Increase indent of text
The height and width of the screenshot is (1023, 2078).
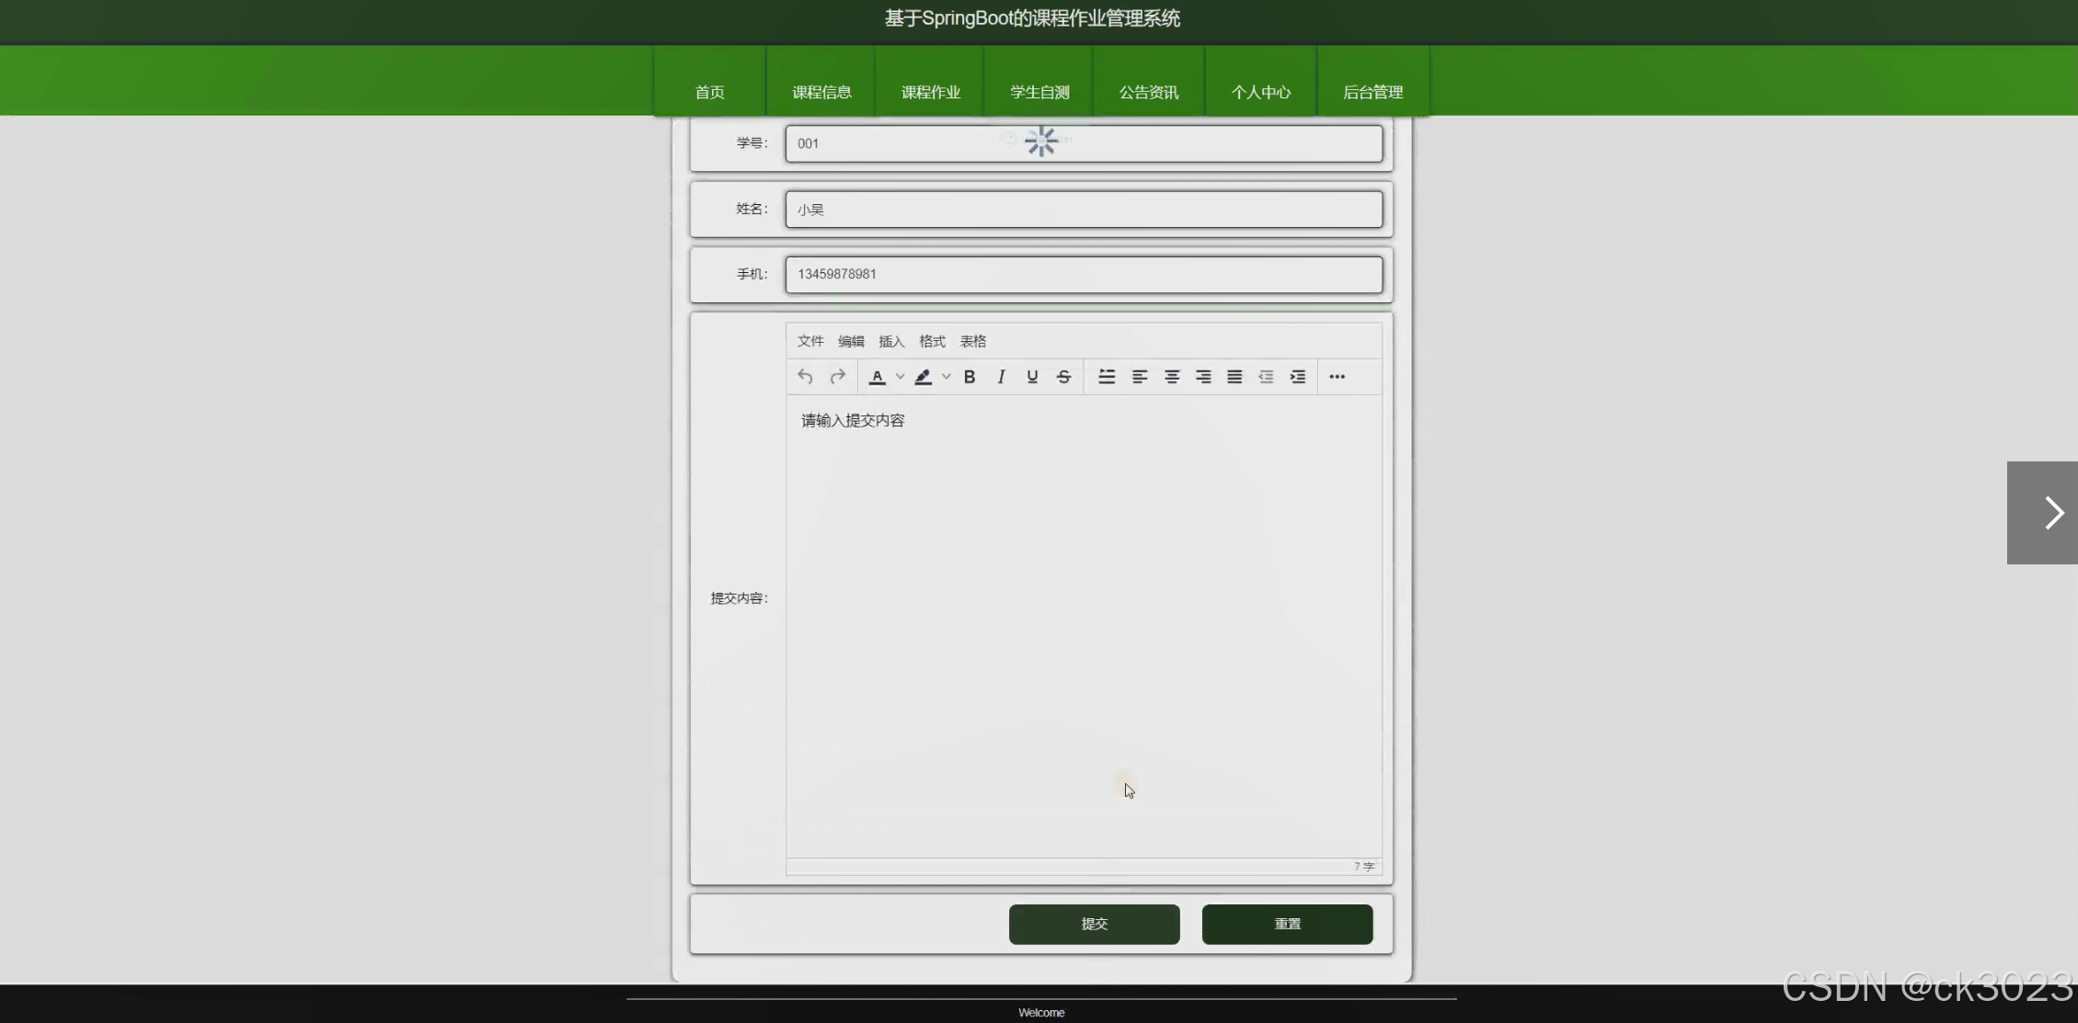1298,377
